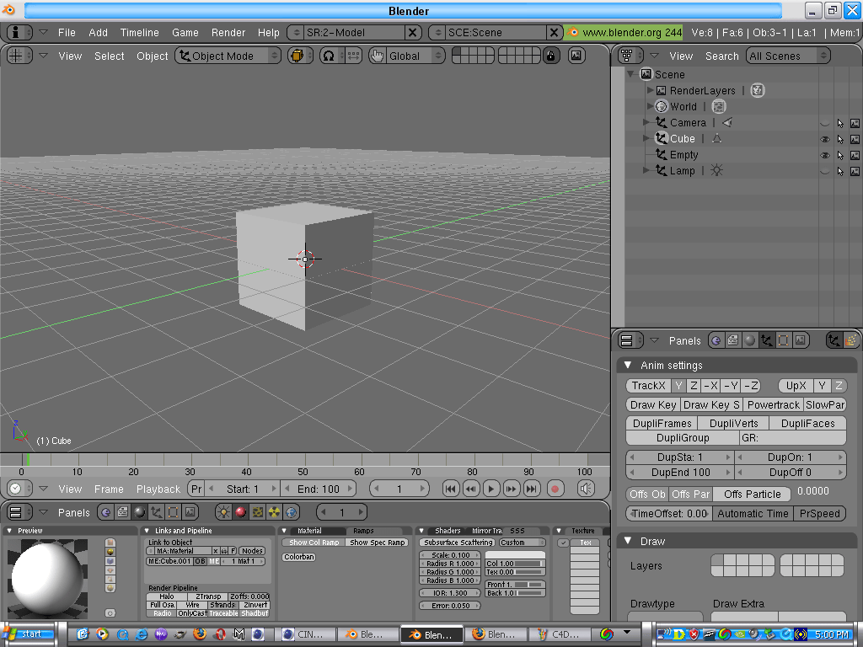Open the Material buttons (red sphere icon)
The height and width of the screenshot is (647, 863).
tap(242, 511)
